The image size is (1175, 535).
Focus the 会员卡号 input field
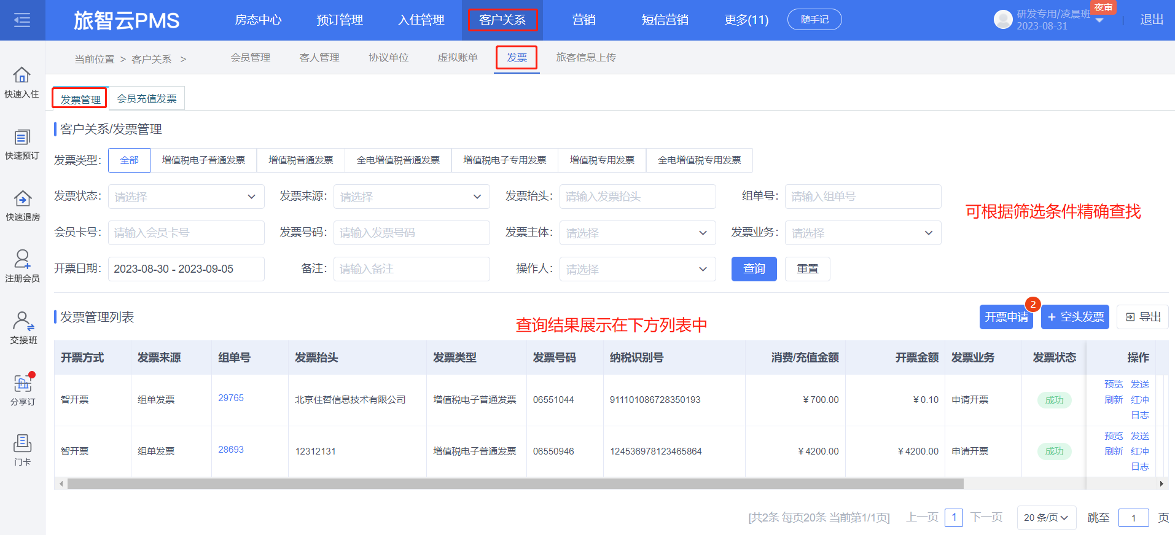coord(186,233)
